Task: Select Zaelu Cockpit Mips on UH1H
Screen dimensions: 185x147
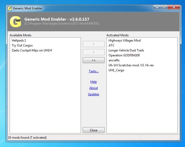Action: pyautogui.click(x=32, y=50)
